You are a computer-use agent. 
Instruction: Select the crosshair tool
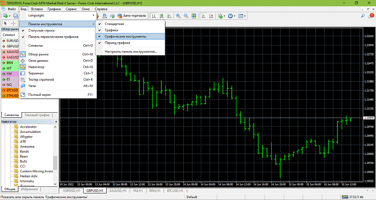tap(14, 23)
